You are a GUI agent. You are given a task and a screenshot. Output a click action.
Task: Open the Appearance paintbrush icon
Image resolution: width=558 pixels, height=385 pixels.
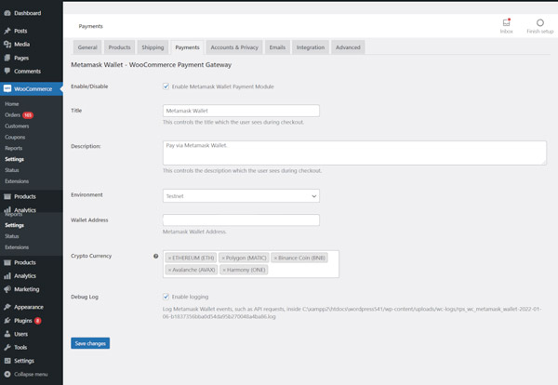click(x=7, y=307)
